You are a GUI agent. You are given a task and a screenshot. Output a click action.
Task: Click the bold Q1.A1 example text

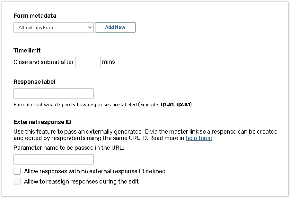(x=167, y=105)
